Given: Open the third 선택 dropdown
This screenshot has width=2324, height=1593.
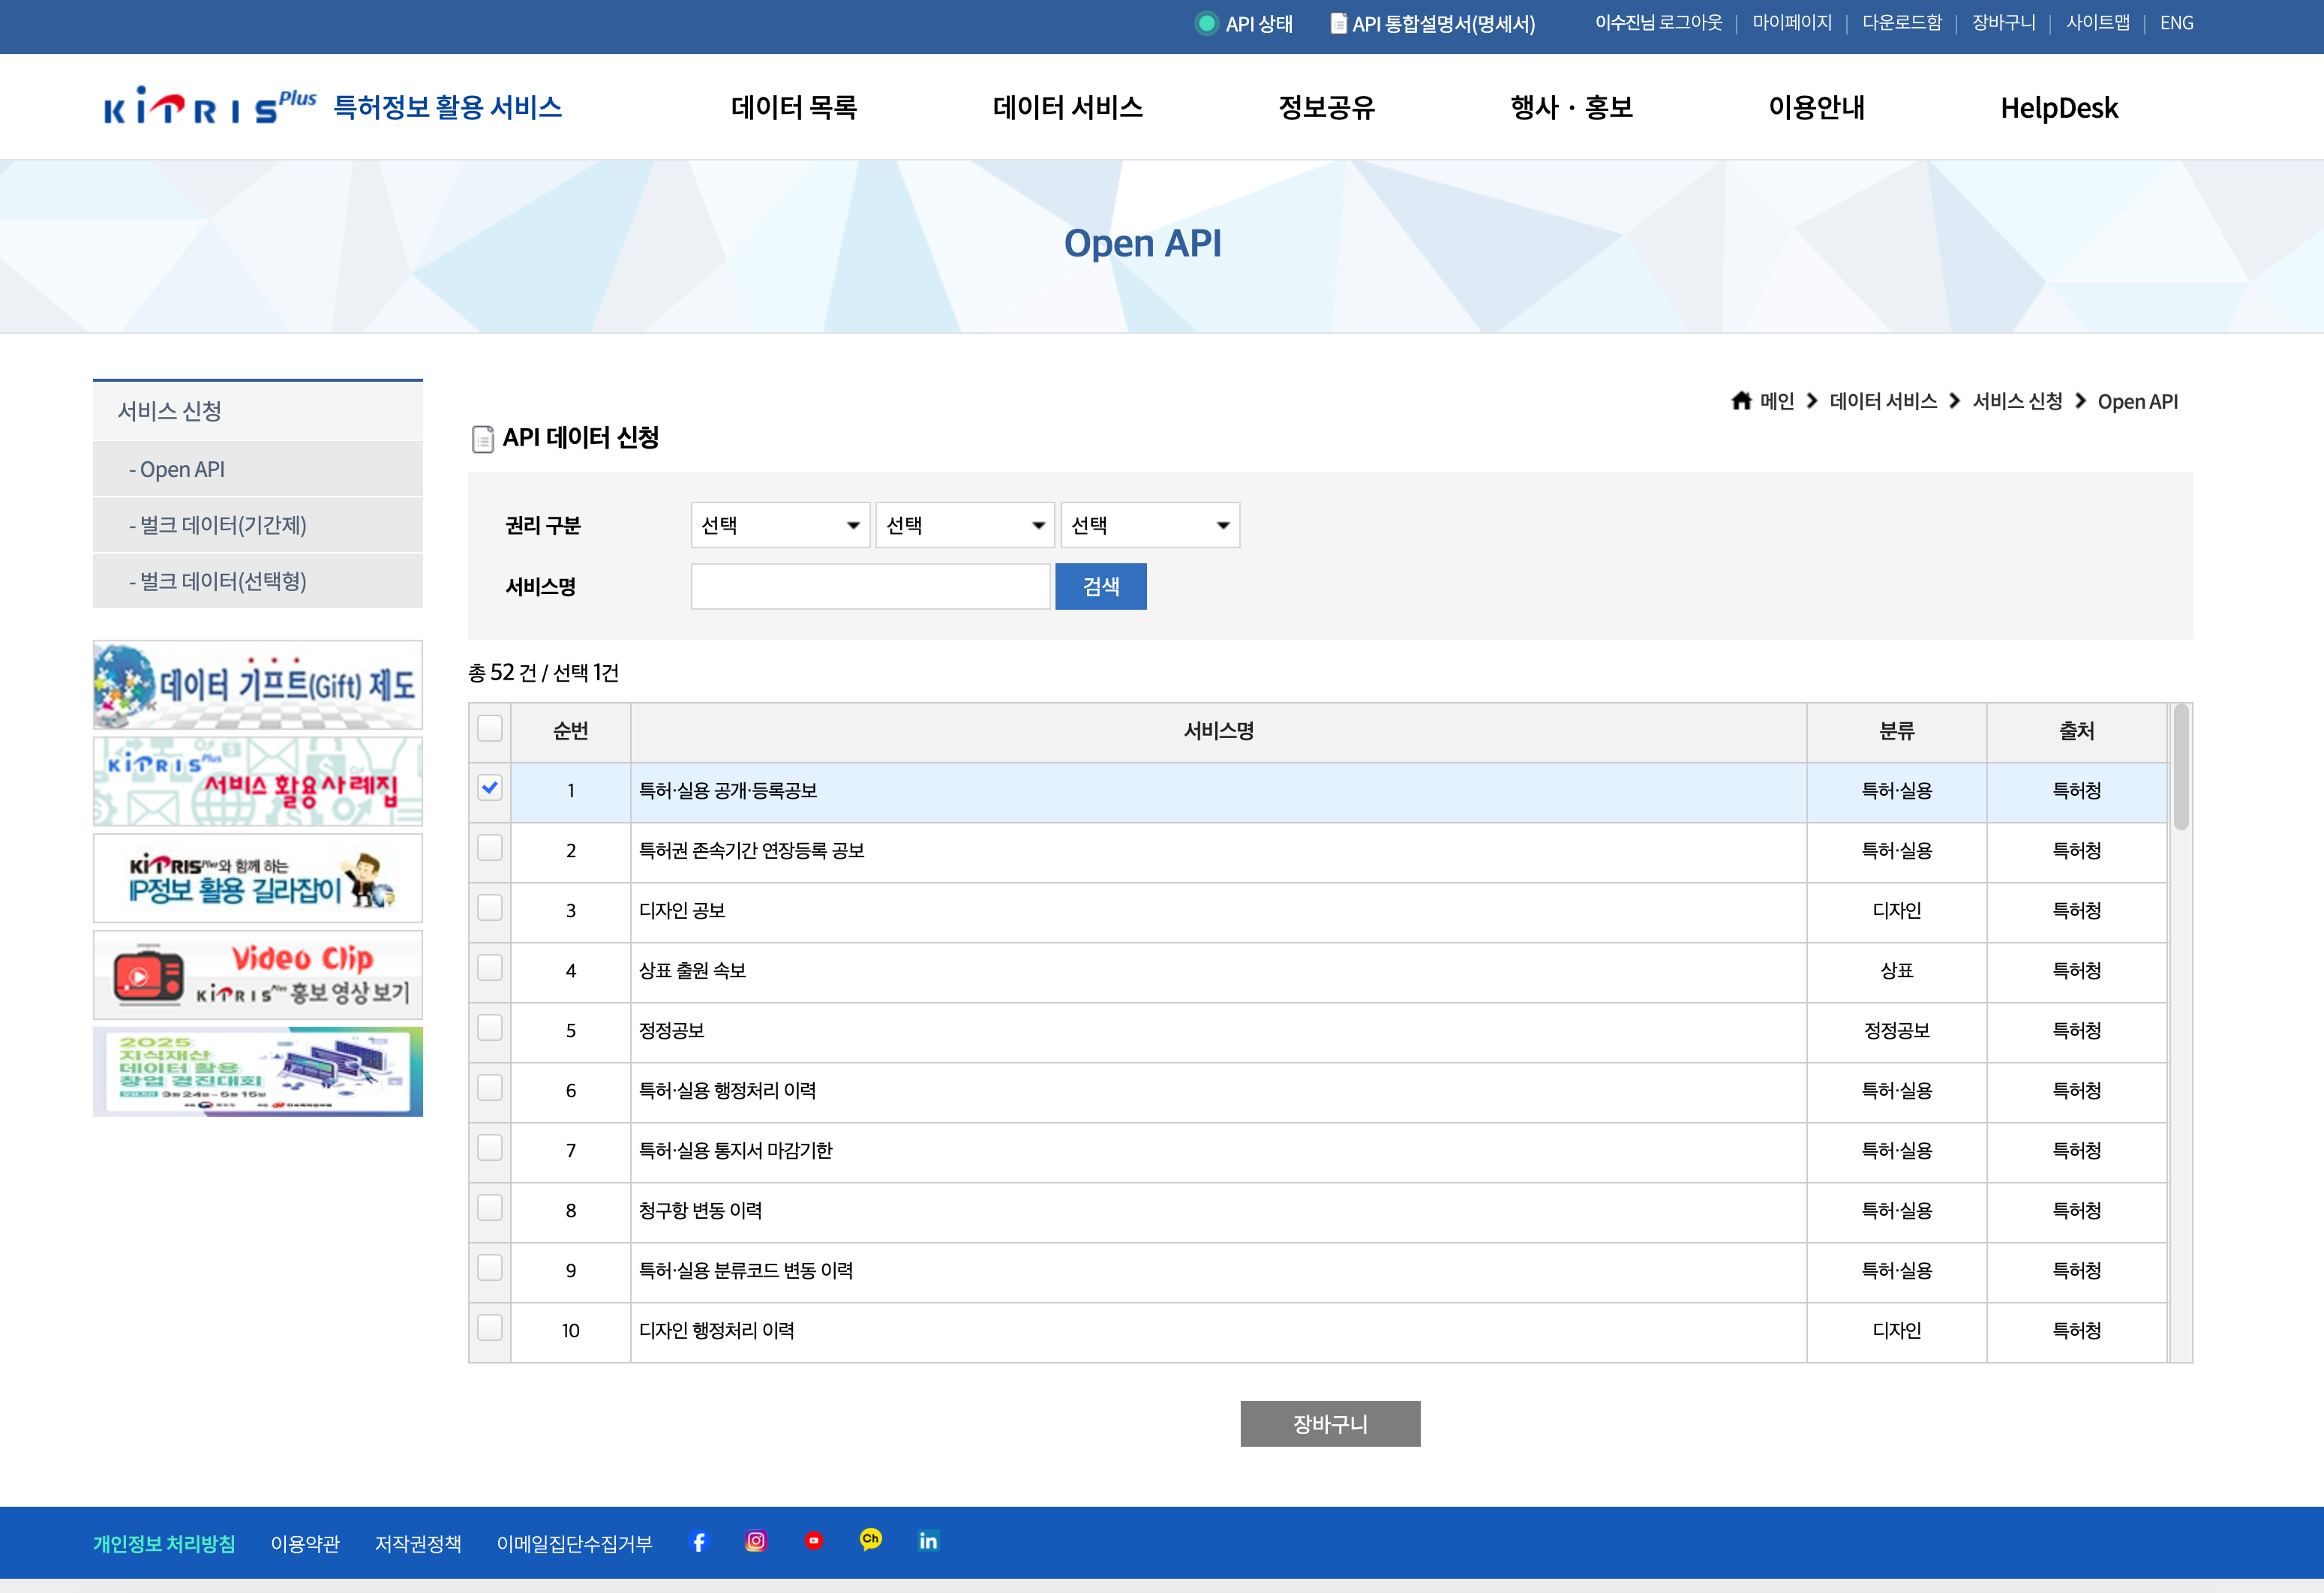Looking at the screenshot, I should (1149, 525).
